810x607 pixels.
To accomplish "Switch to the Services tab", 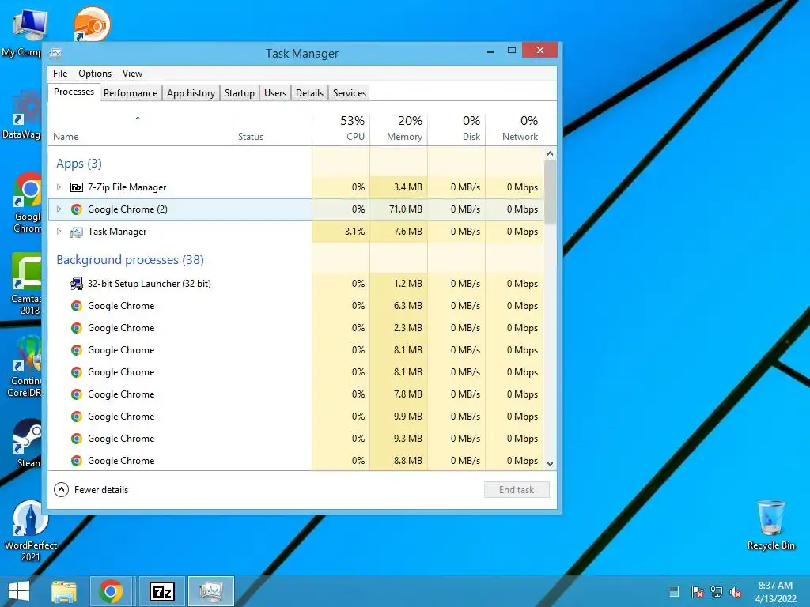I will coord(349,93).
